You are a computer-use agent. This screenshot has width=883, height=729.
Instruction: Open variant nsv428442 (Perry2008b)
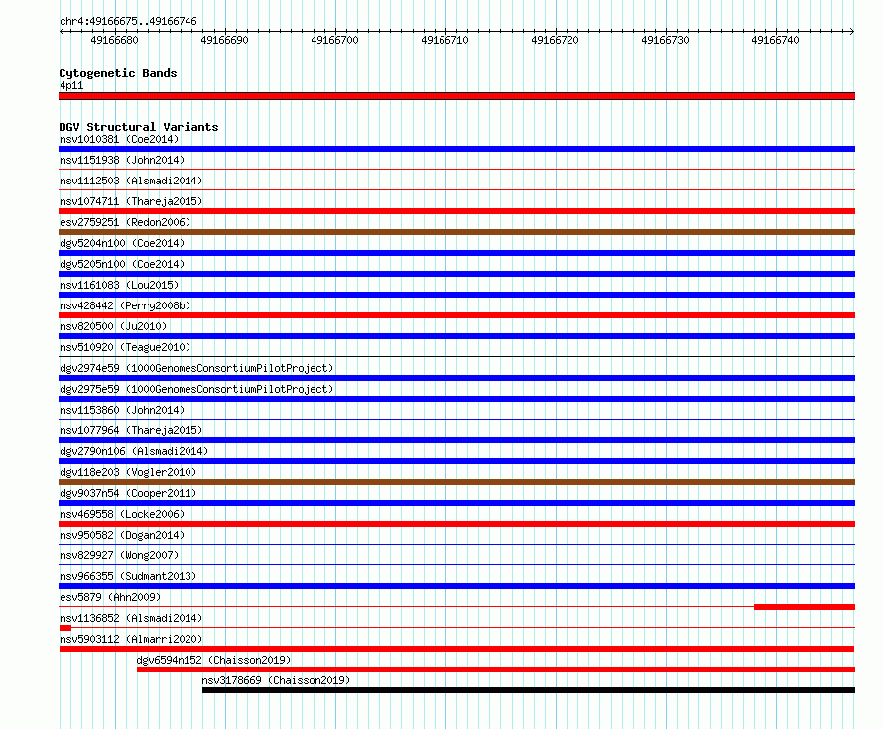coord(125,305)
